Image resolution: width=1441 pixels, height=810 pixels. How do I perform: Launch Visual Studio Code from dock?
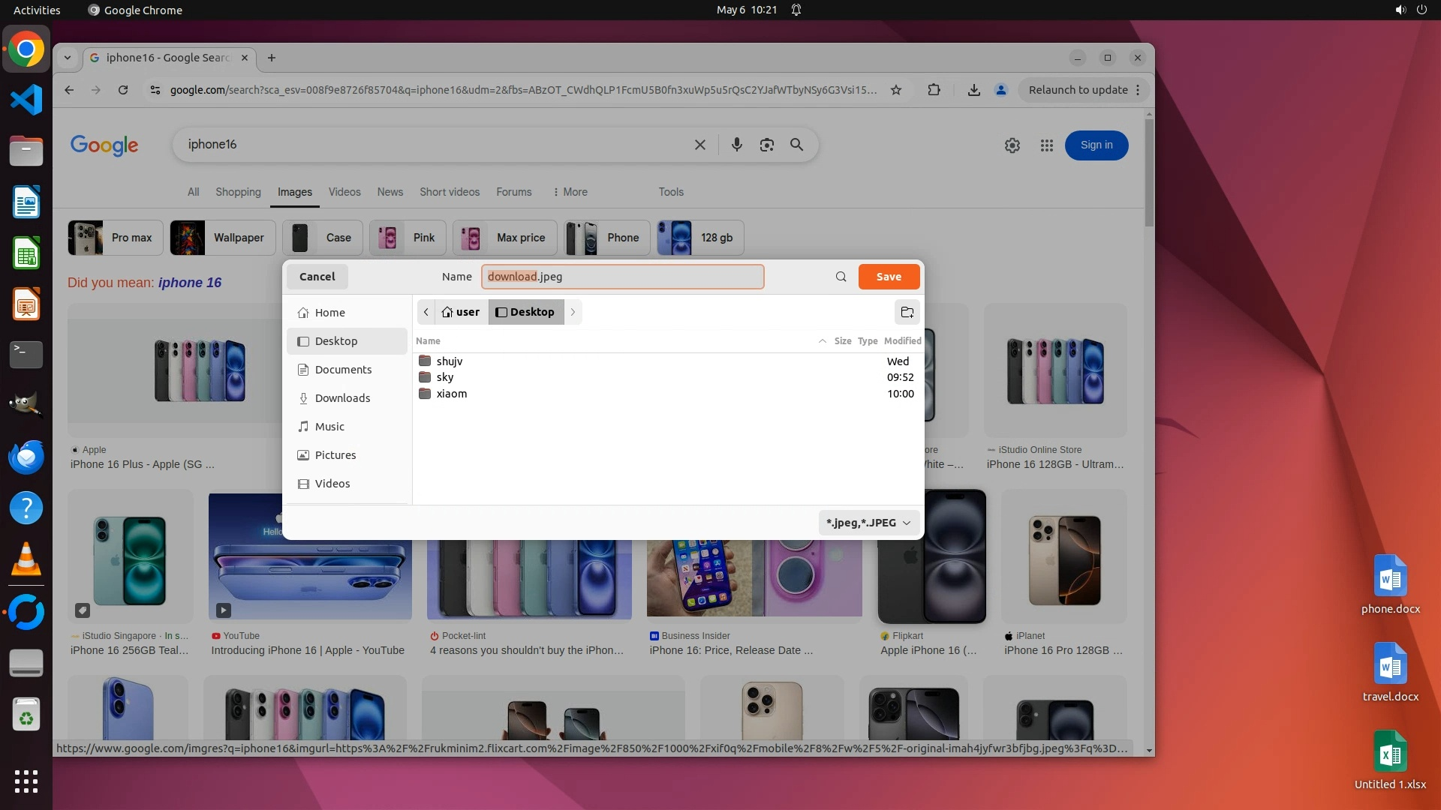pyautogui.click(x=26, y=100)
